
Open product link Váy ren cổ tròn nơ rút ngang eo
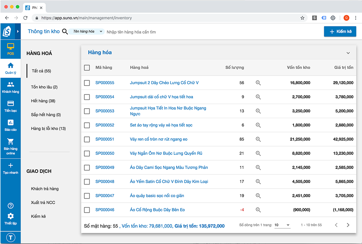tap(159, 139)
